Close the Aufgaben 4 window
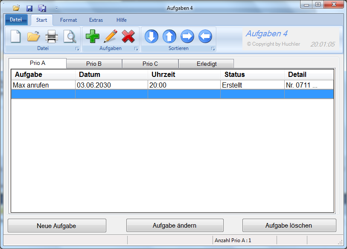Image resolution: width=347 pixels, height=249 pixels. (x=334, y=4)
